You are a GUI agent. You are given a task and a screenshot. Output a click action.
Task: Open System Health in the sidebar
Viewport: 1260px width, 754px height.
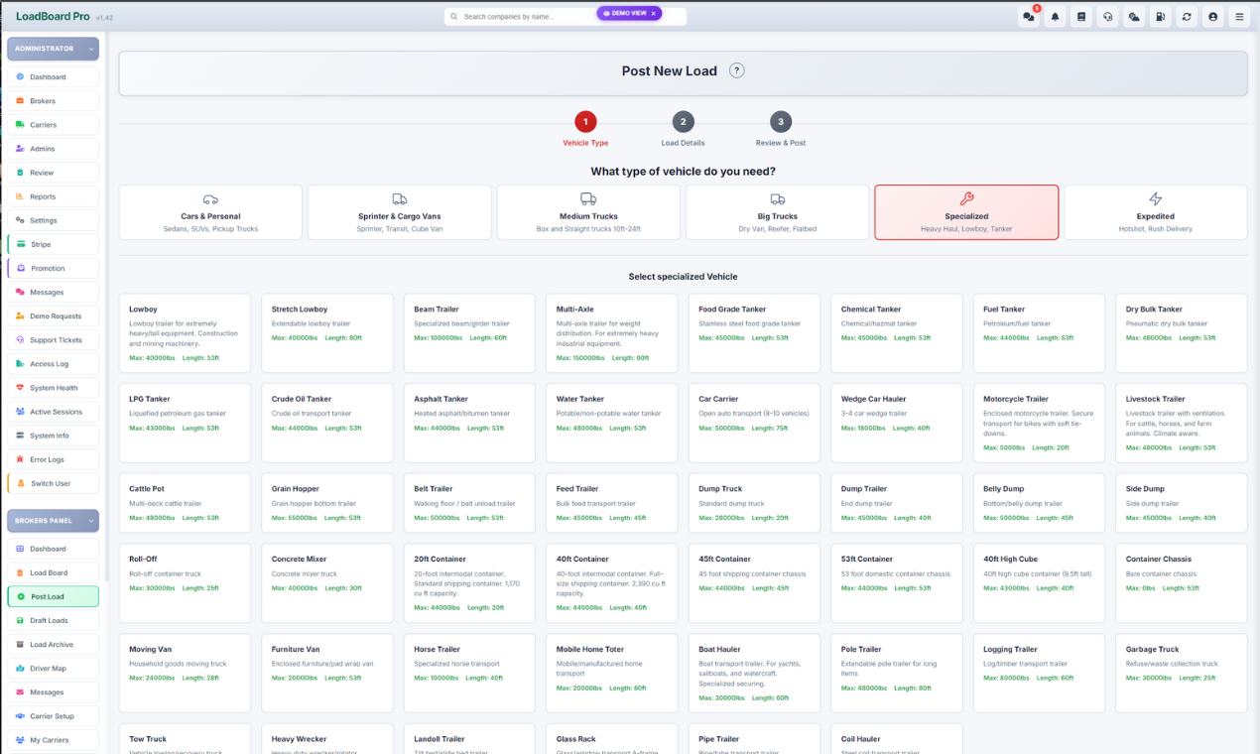coord(53,388)
